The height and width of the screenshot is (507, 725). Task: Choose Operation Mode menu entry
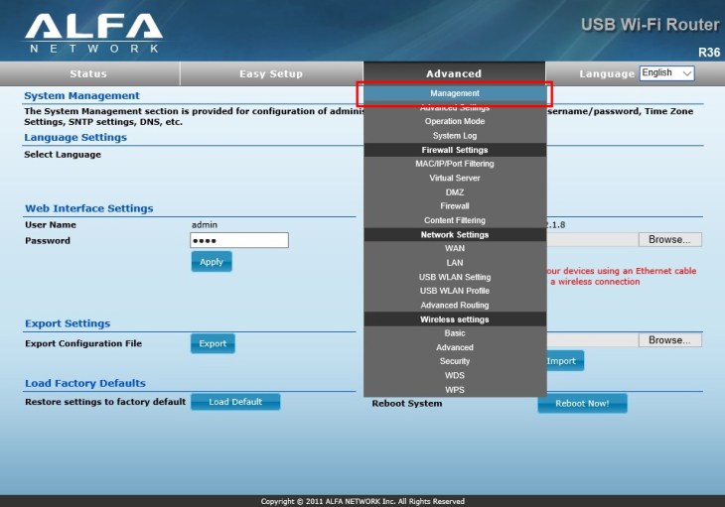click(455, 121)
